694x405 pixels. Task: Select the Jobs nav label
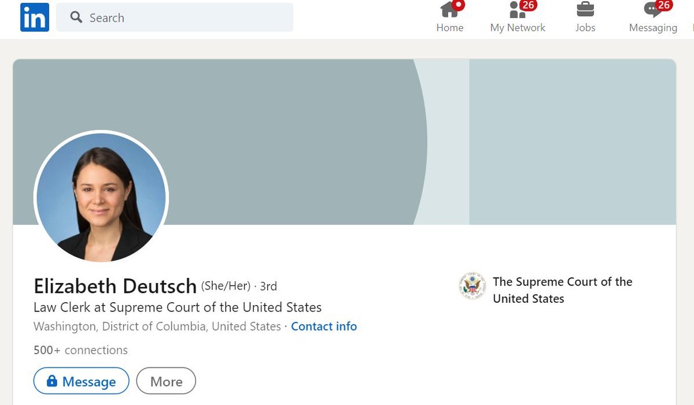pyautogui.click(x=585, y=28)
